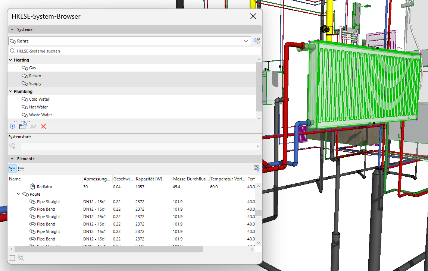Click the filter icon in Elemente panel
The height and width of the screenshot is (271, 428).
click(x=256, y=168)
